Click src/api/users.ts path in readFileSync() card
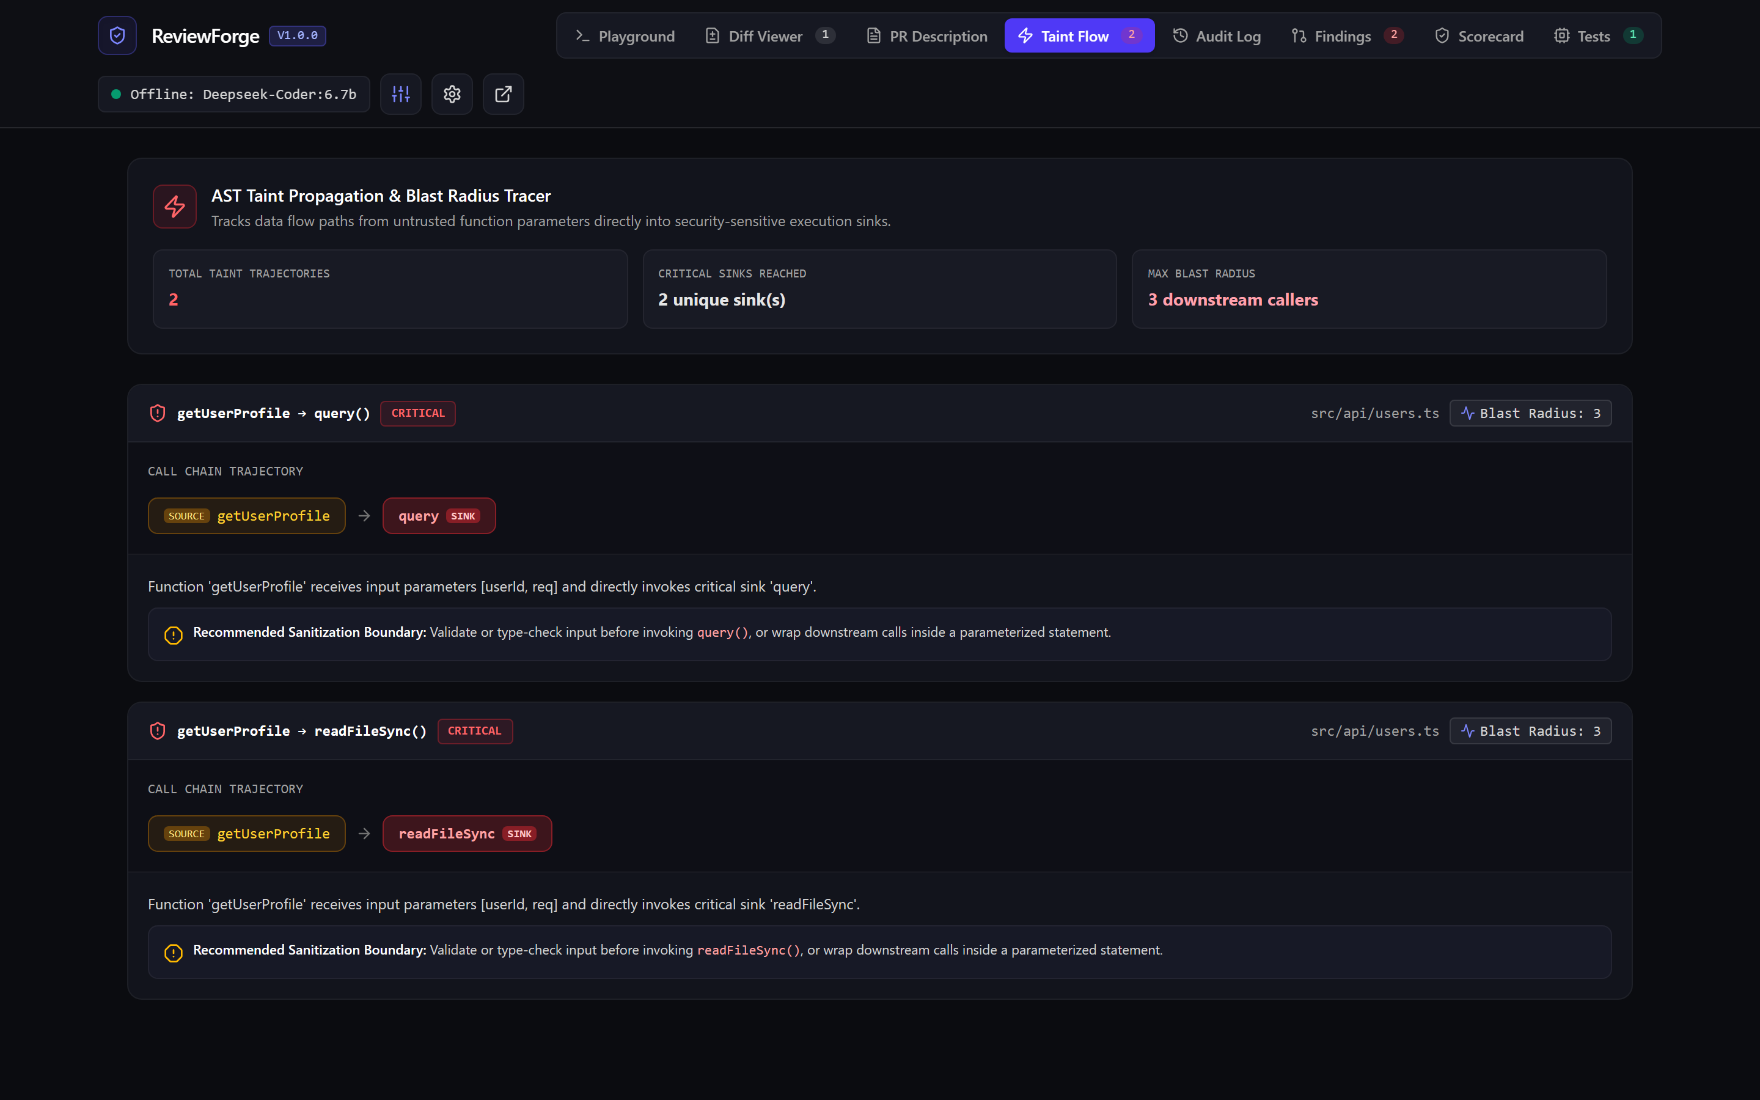 tap(1374, 731)
